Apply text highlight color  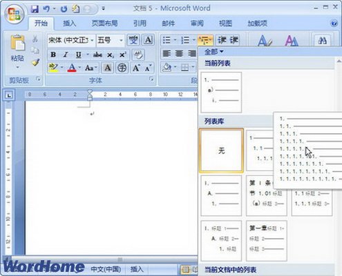coord(53,68)
